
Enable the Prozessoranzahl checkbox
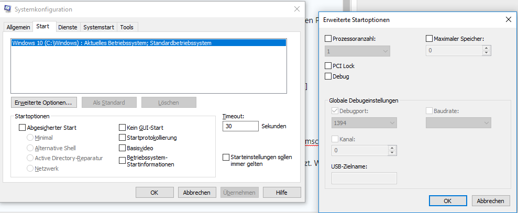pos(328,38)
